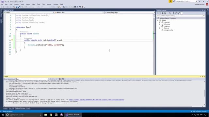Open the Window menu
This screenshot has height=117, width=209.
[x=56, y=4]
